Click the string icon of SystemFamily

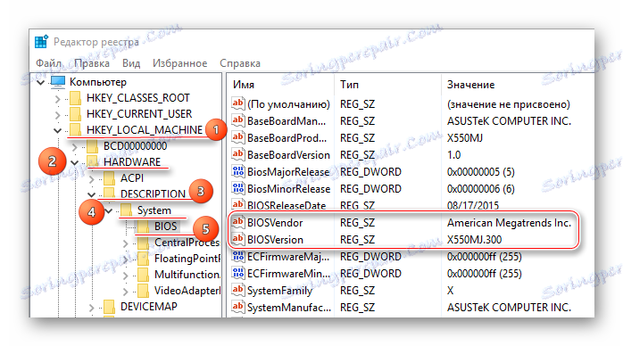(238, 291)
